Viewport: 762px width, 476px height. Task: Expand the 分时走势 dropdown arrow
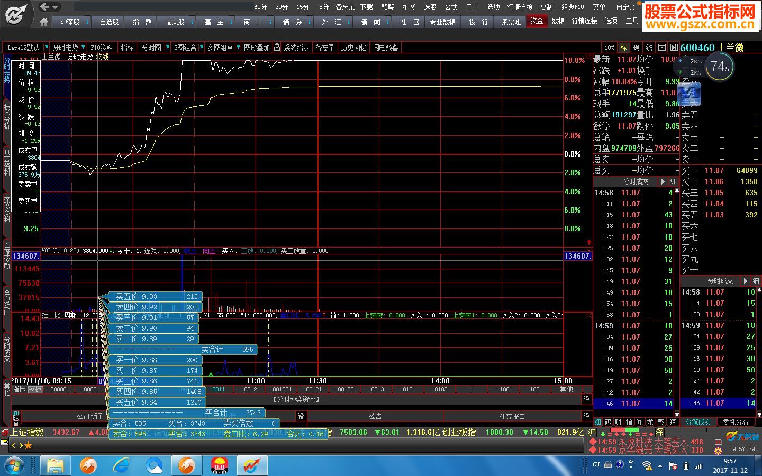(83, 48)
